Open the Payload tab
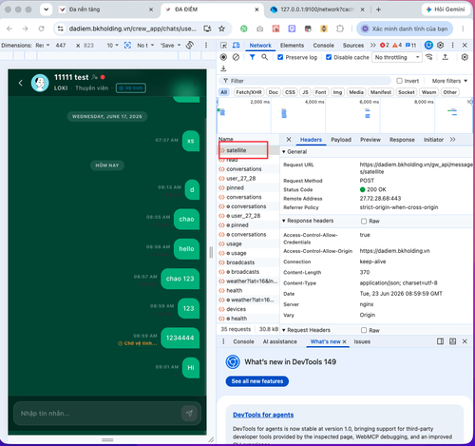This screenshot has height=446, width=475. [341, 140]
